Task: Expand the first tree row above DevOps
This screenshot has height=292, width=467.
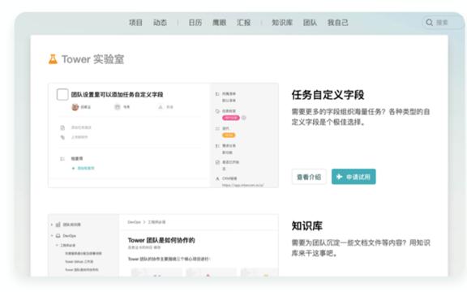Action: coord(52,225)
